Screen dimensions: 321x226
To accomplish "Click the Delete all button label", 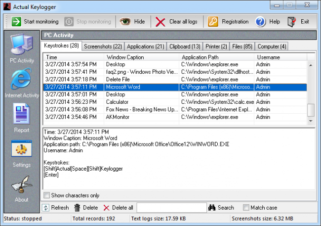I will pyautogui.click(x=122, y=208).
